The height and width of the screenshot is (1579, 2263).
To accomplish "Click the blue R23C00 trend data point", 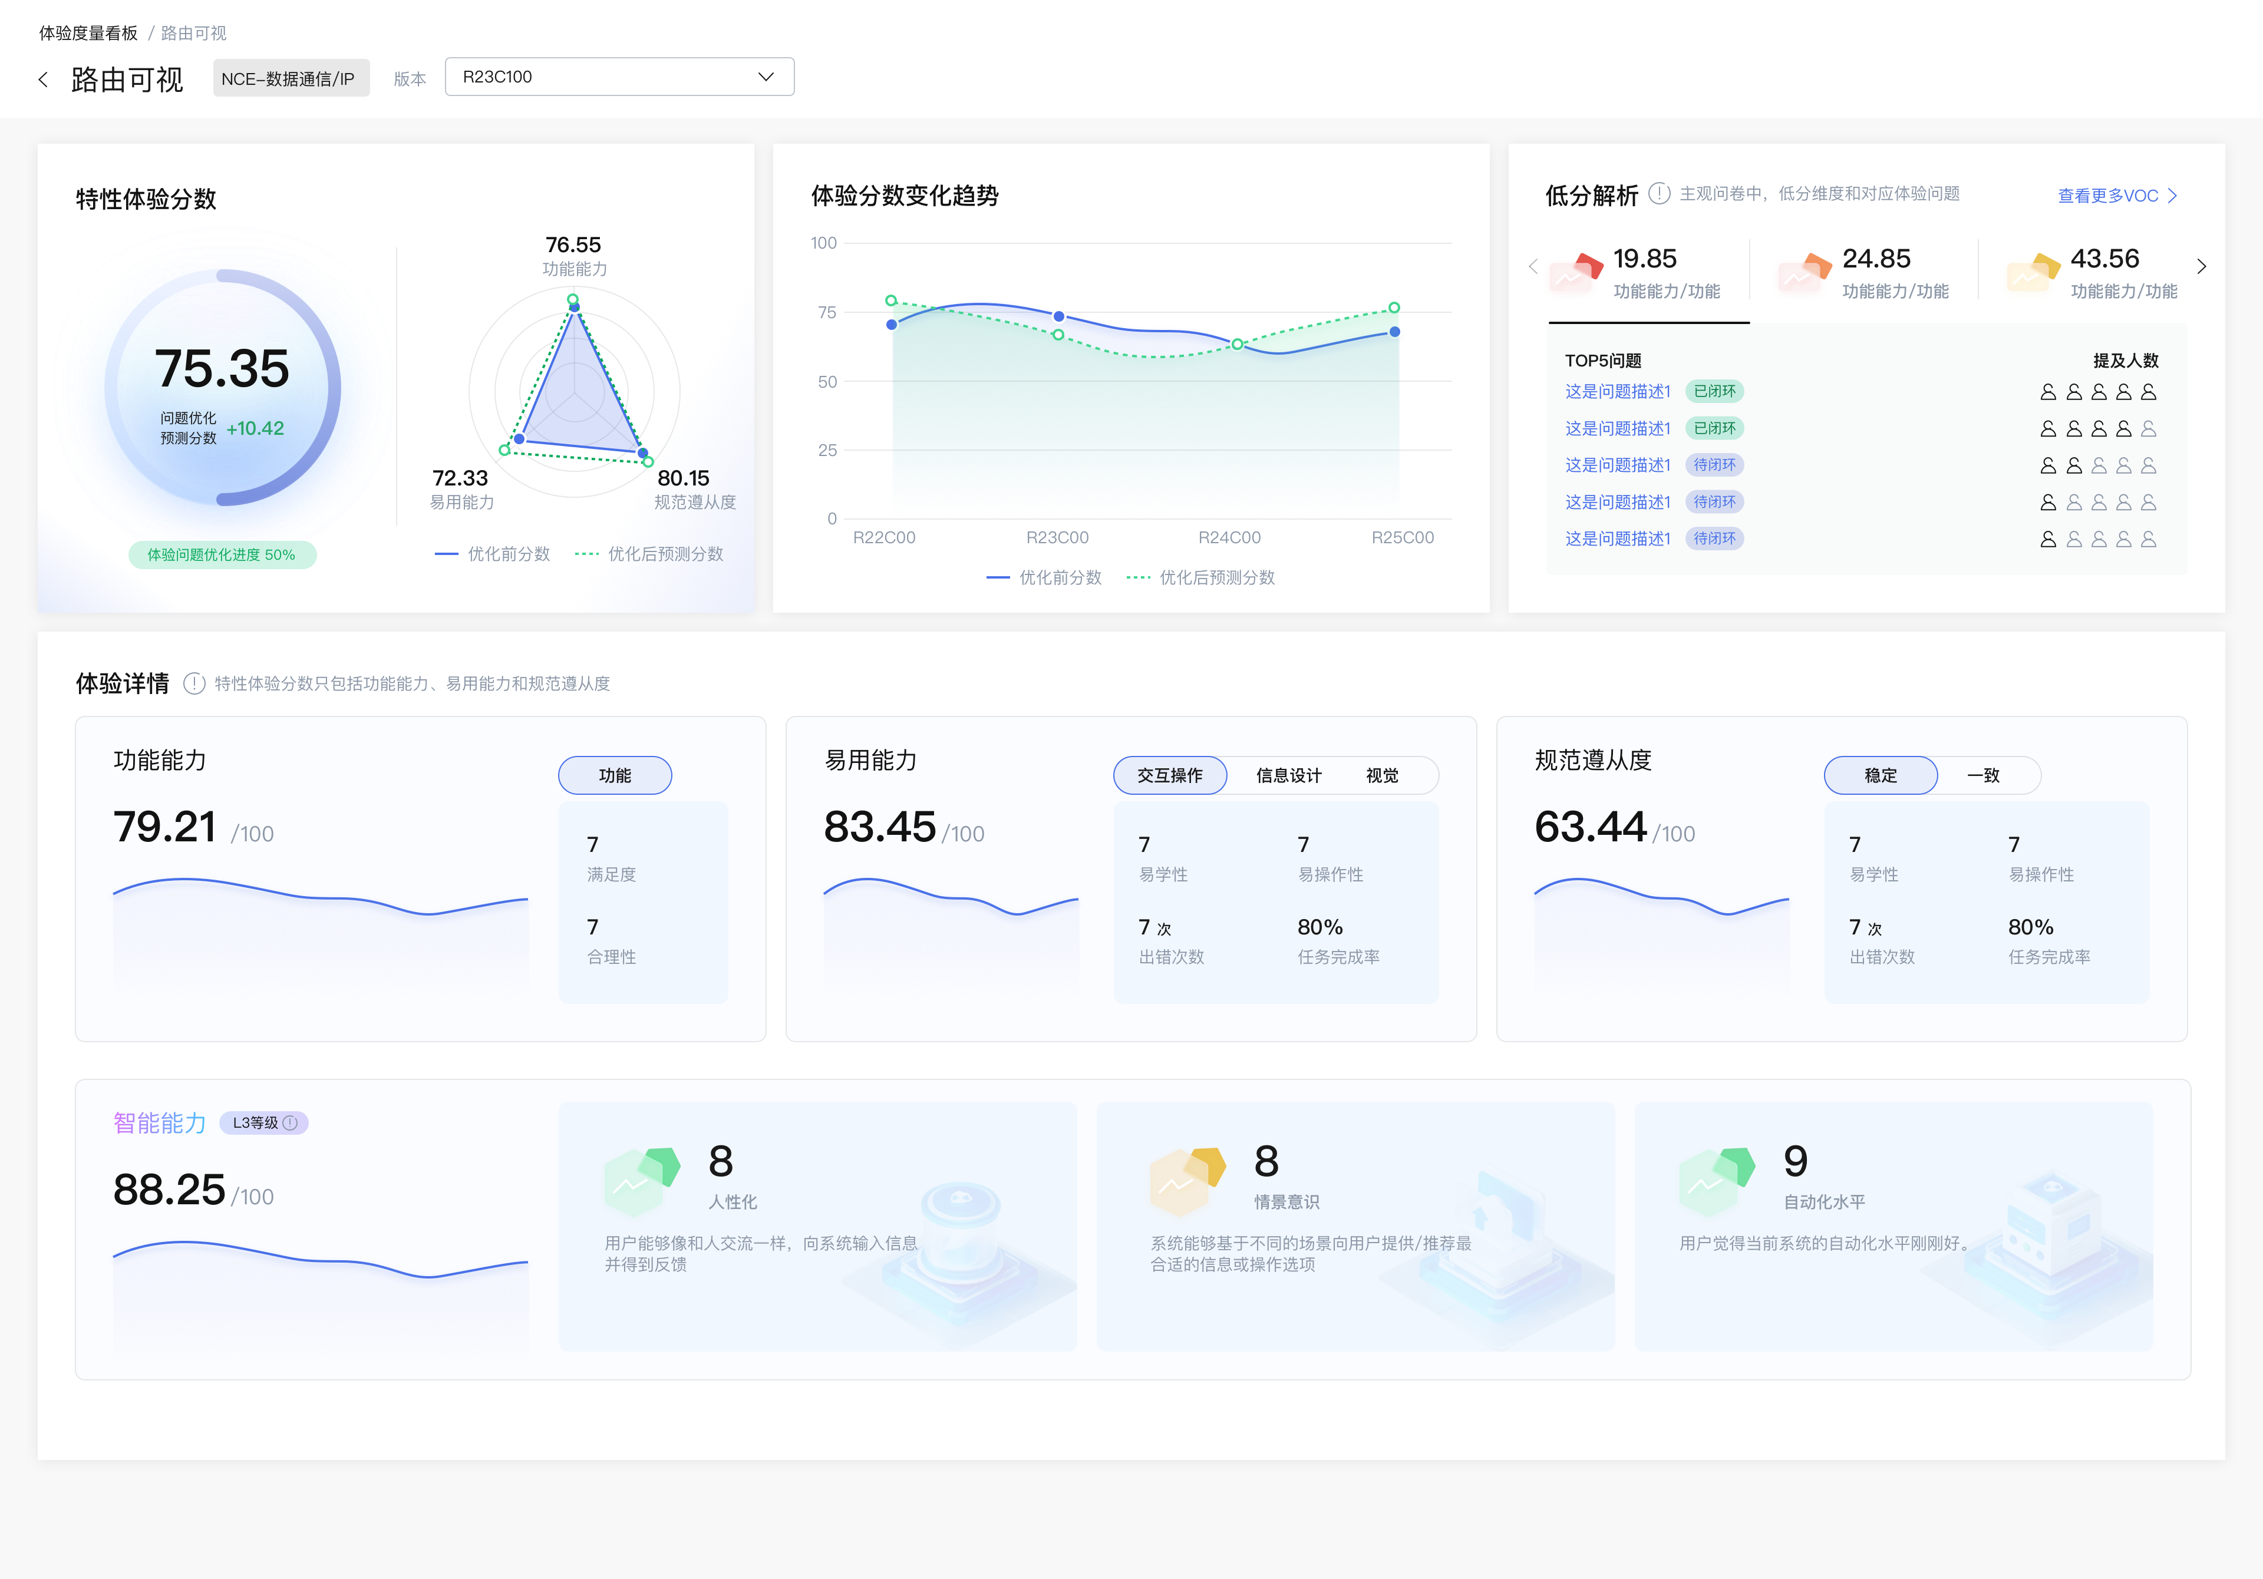I will (1058, 316).
